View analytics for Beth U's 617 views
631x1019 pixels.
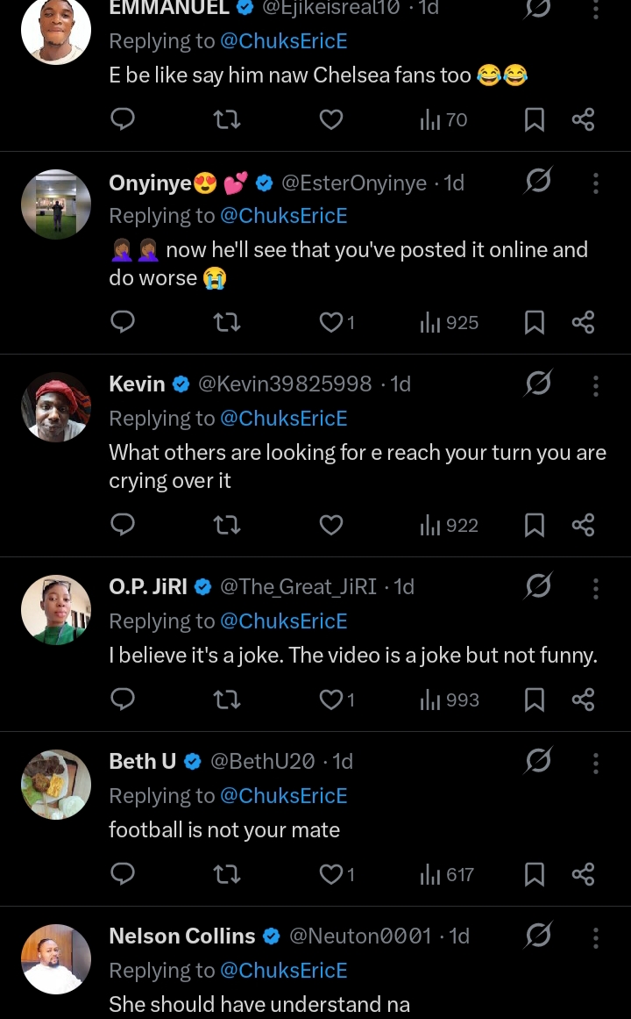click(x=448, y=874)
